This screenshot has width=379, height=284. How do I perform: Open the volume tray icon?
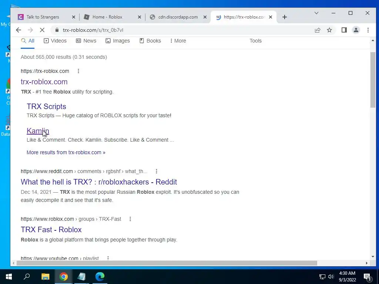pyautogui.click(x=331, y=277)
